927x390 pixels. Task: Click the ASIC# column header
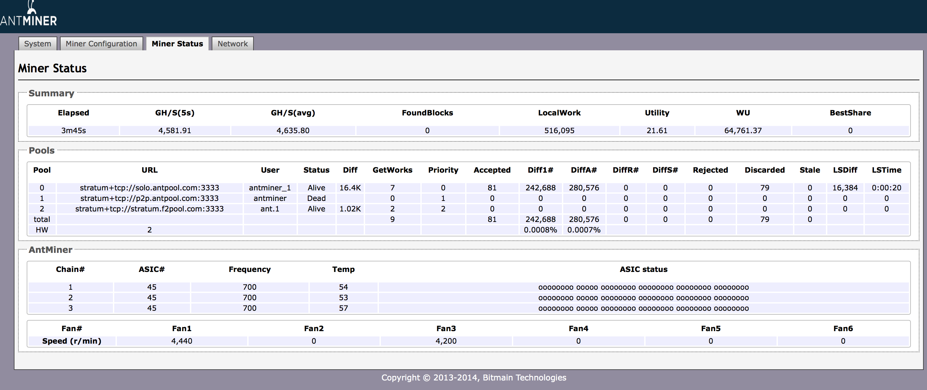pos(151,269)
